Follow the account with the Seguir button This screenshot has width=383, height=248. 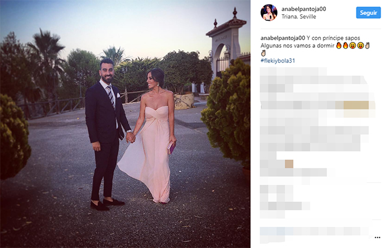tap(368, 12)
